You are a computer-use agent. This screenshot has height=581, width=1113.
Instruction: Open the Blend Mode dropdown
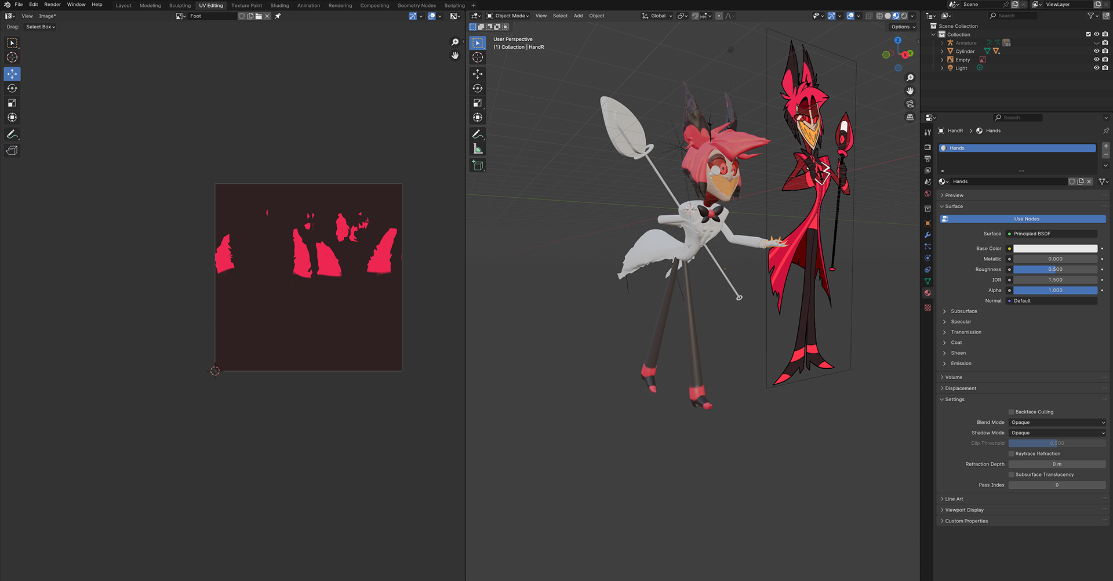pos(1057,423)
